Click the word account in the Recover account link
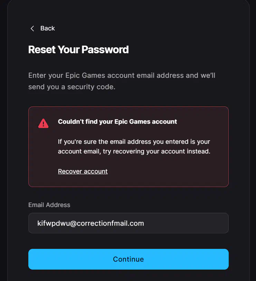 tap(96, 171)
